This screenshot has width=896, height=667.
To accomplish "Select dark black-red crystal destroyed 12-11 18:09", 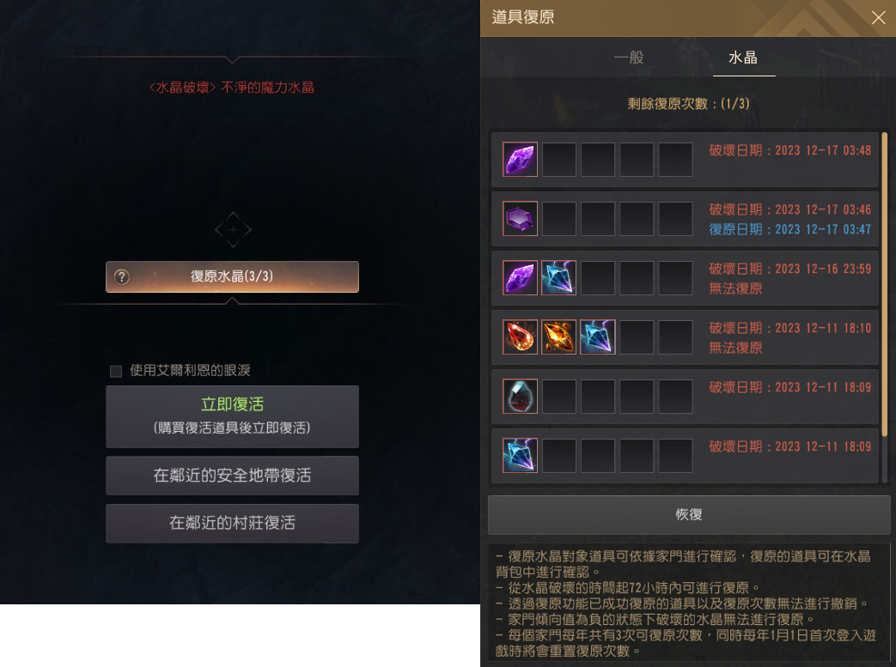I will 520,397.
